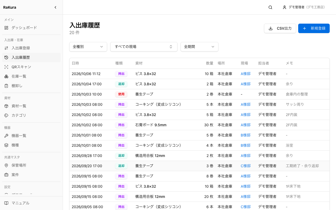
Task: Open the 全期間 period filter dropdown
Action: (199, 47)
